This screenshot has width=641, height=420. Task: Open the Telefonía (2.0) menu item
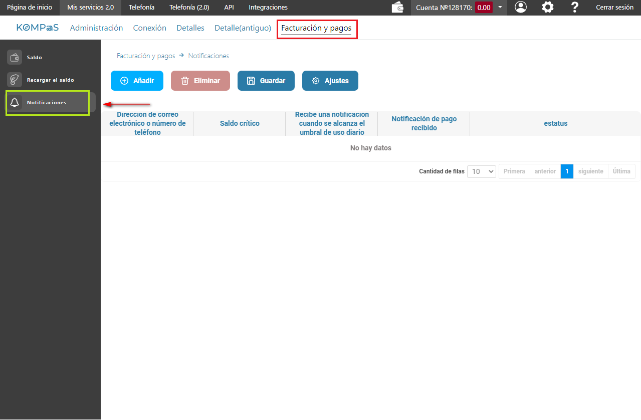click(189, 8)
